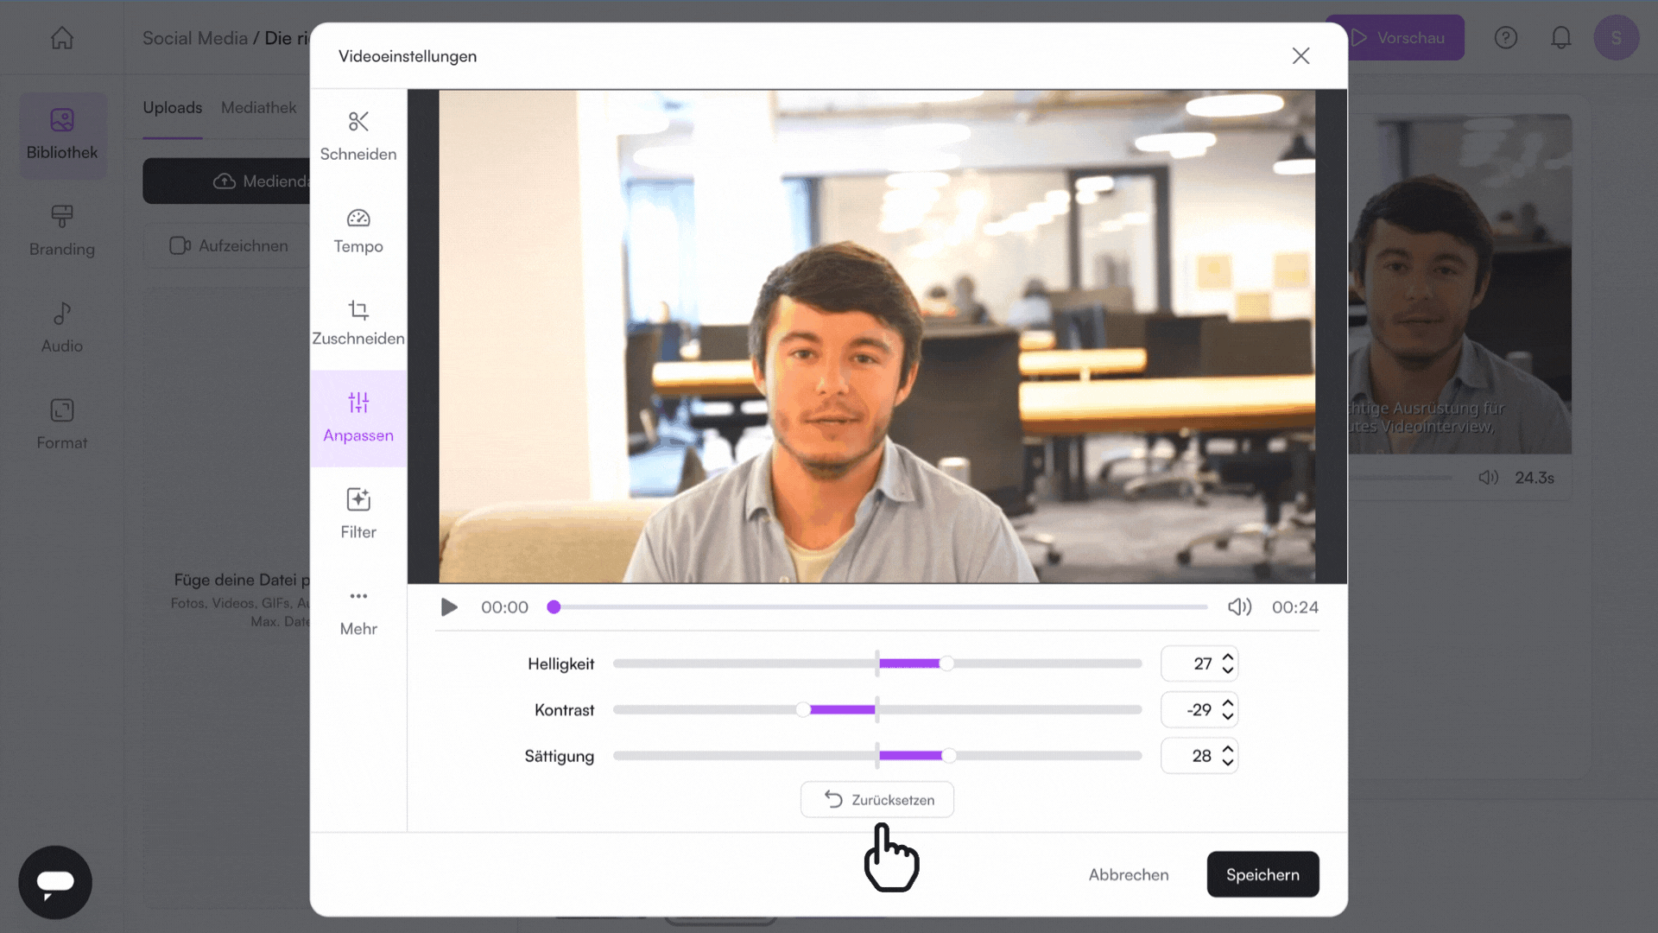
Task: Click the Helligkeit value field showing 27
Action: 1199,663
